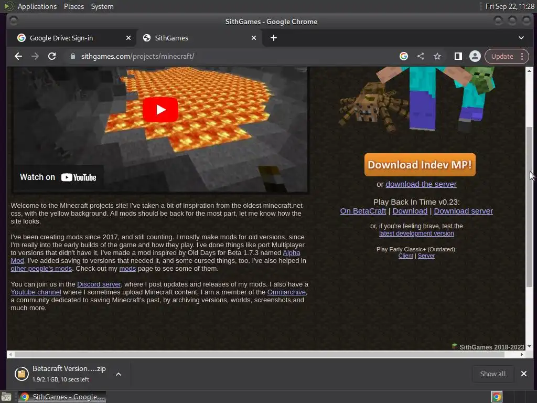Expand the tab search chevron
The height and width of the screenshot is (403, 537).
coord(521,38)
